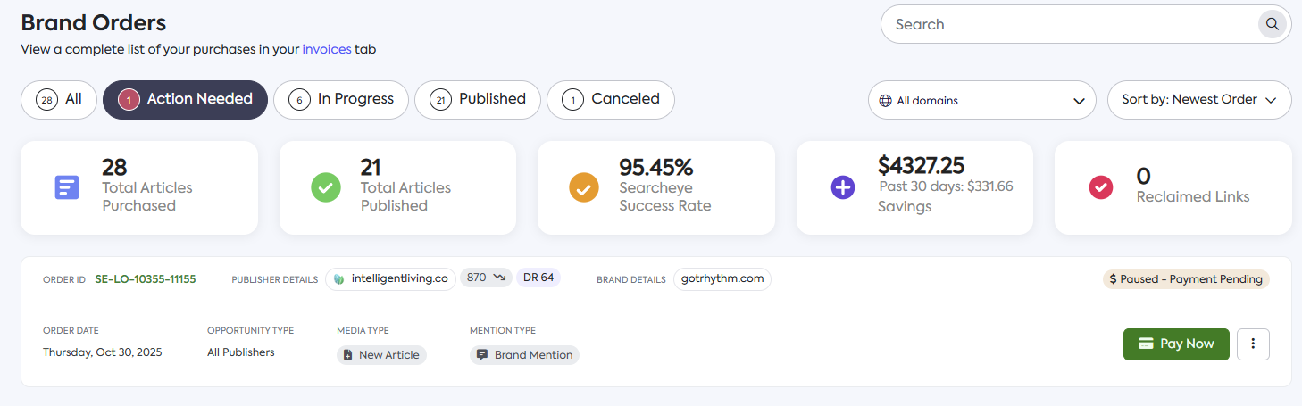
Task: Open the Canceled orders tab
Action: [x=611, y=100]
